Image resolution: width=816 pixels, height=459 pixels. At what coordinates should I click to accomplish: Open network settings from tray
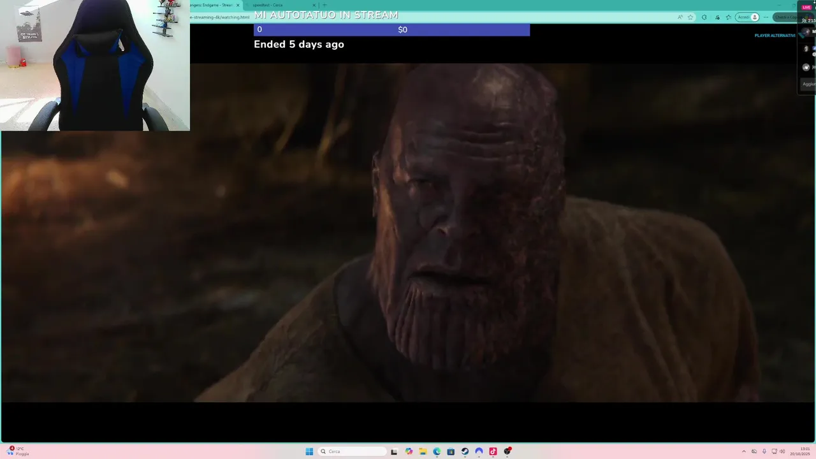point(774,451)
